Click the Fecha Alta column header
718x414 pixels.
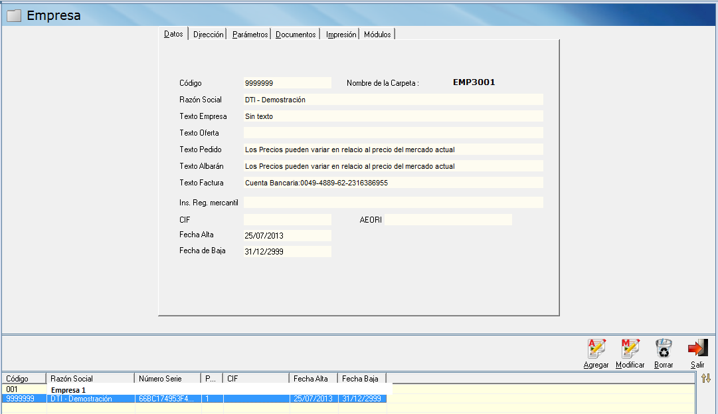pyautogui.click(x=313, y=379)
